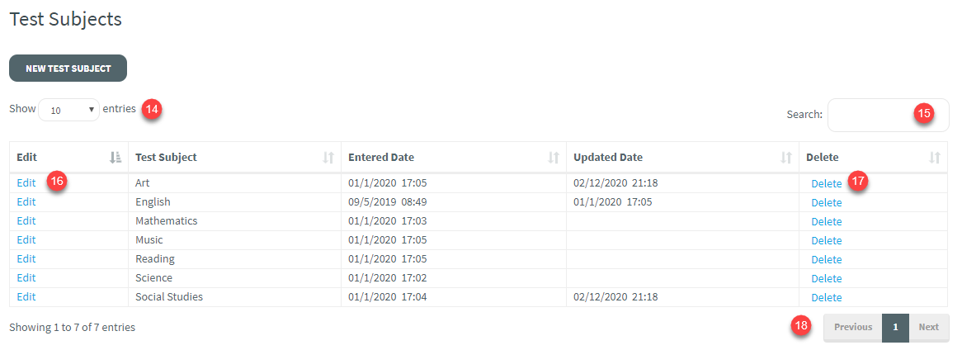Click Edit for Social Studies
The height and width of the screenshot is (350, 962).
[26, 297]
